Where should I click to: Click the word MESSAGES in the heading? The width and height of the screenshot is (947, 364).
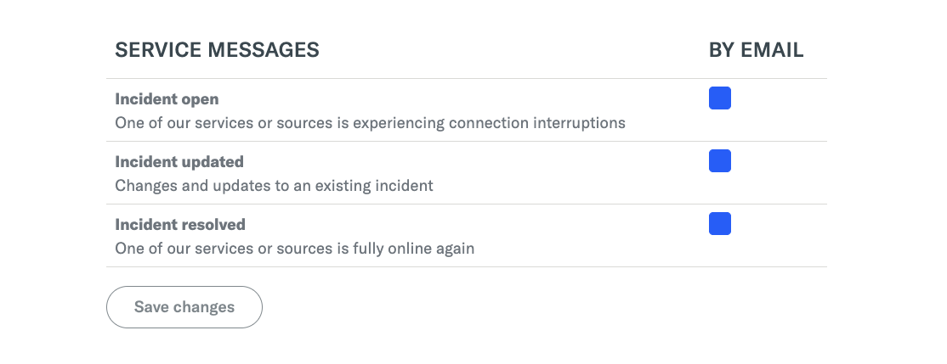(x=266, y=50)
